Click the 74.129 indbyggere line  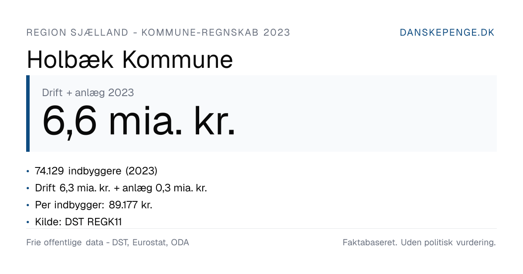[x=96, y=171]
